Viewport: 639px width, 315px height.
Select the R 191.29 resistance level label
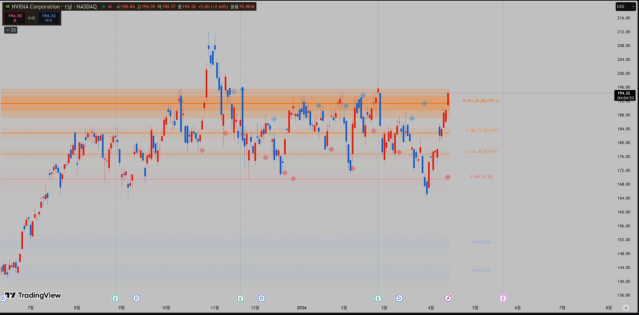(x=481, y=101)
